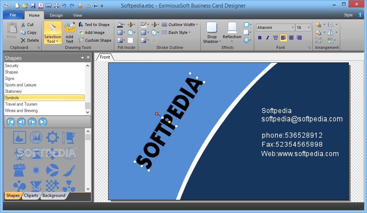Click the Redo arrow icon
The width and height of the screenshot is (367, 213).
click(x=72, y=6)
